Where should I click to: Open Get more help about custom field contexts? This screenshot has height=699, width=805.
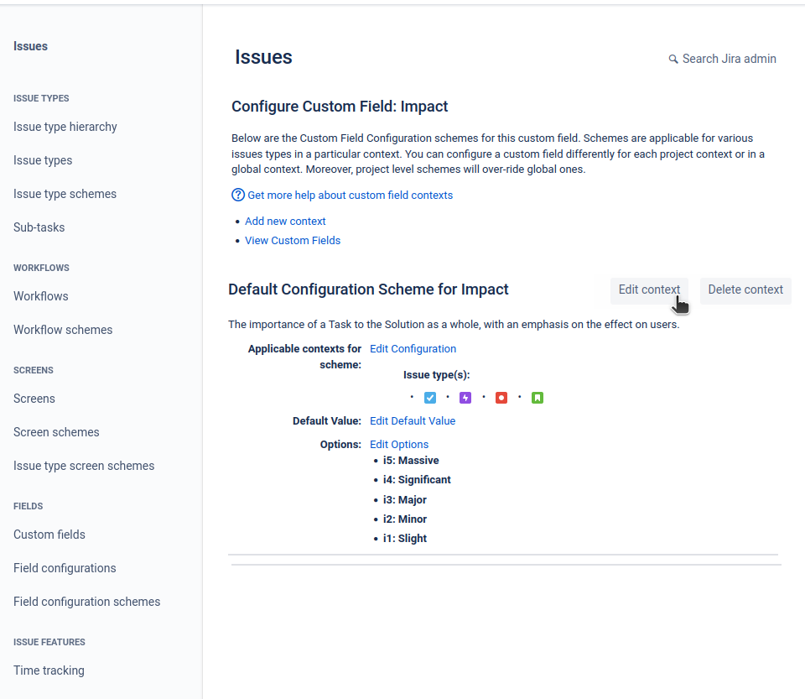point(351,196)
